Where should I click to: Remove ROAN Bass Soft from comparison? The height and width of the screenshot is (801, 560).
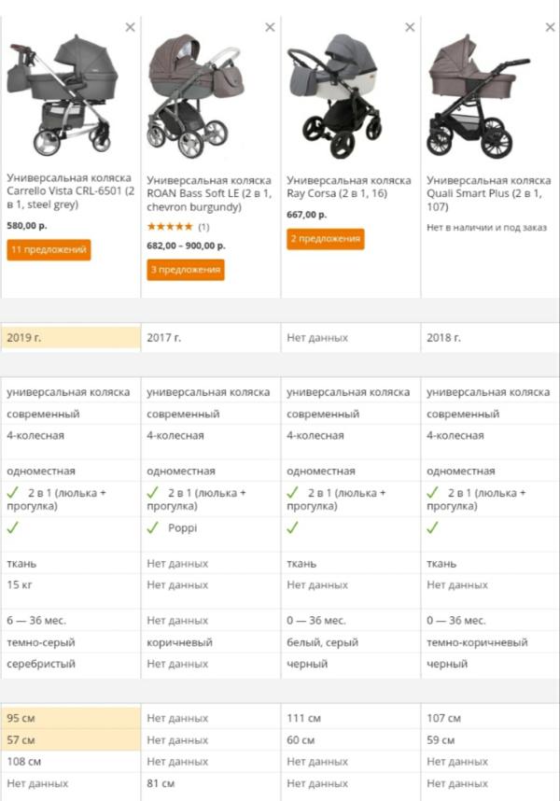[x=270, y=27]
